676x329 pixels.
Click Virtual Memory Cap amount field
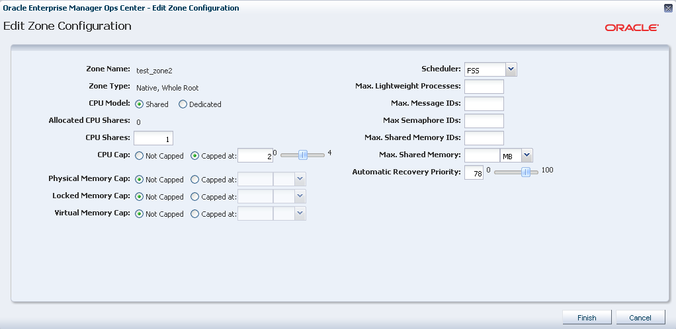[255, 213]
